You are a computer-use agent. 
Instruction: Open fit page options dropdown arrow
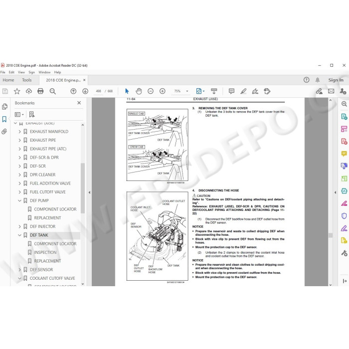click(x=203, y=91)
